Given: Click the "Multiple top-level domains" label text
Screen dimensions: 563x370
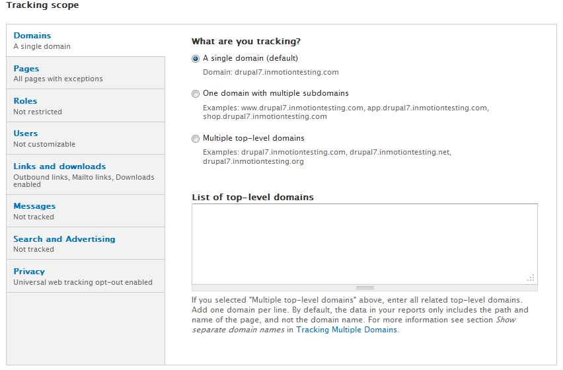Looking at the screenshot, I should pos(254,139).
